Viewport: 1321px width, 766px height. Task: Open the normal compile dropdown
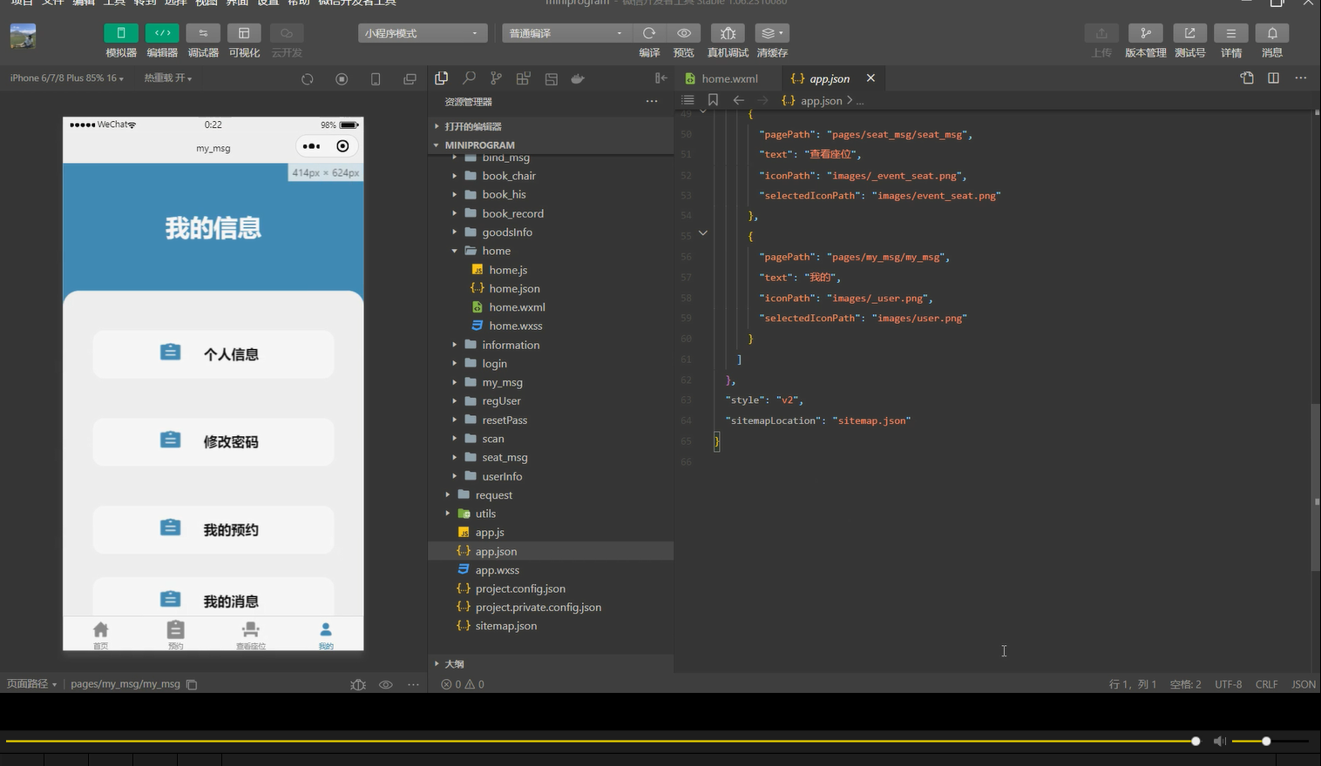point(567,33)
